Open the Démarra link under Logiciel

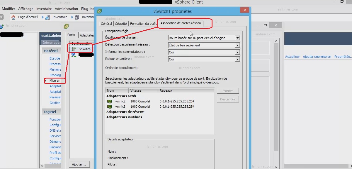pos(55,142)
